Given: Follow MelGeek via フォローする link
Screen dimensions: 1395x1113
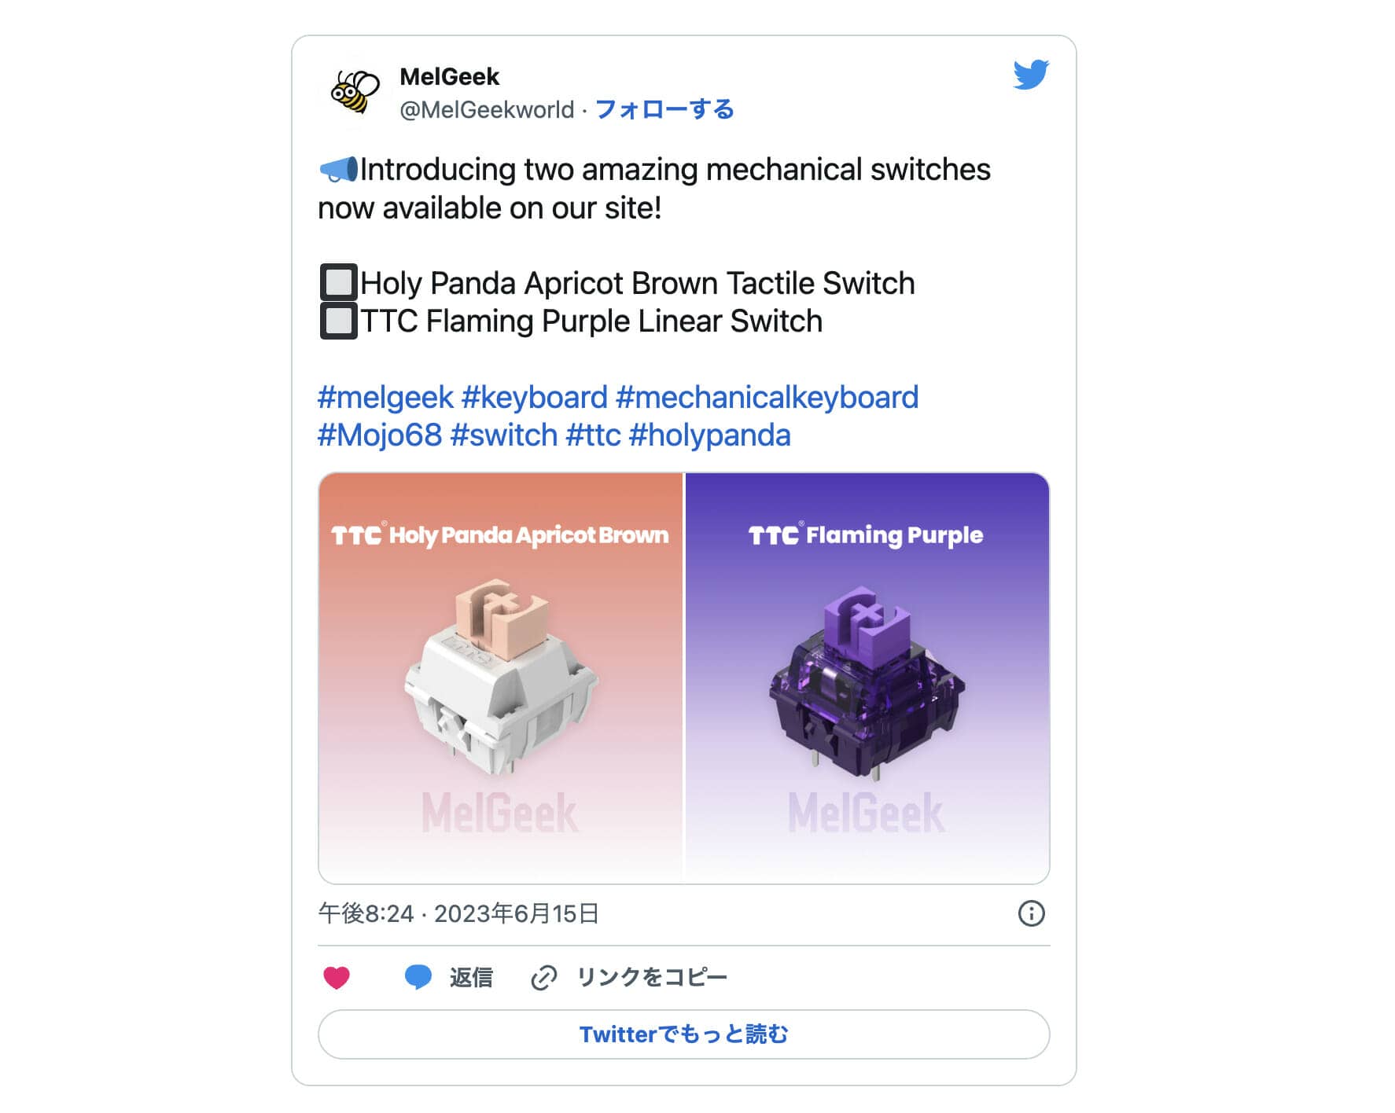Looking at the screenshot, I should click(x=664, y=109).
